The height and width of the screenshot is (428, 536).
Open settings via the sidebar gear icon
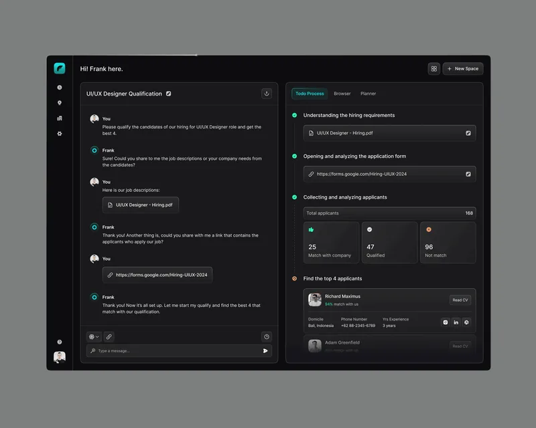[x=60, y=134]
